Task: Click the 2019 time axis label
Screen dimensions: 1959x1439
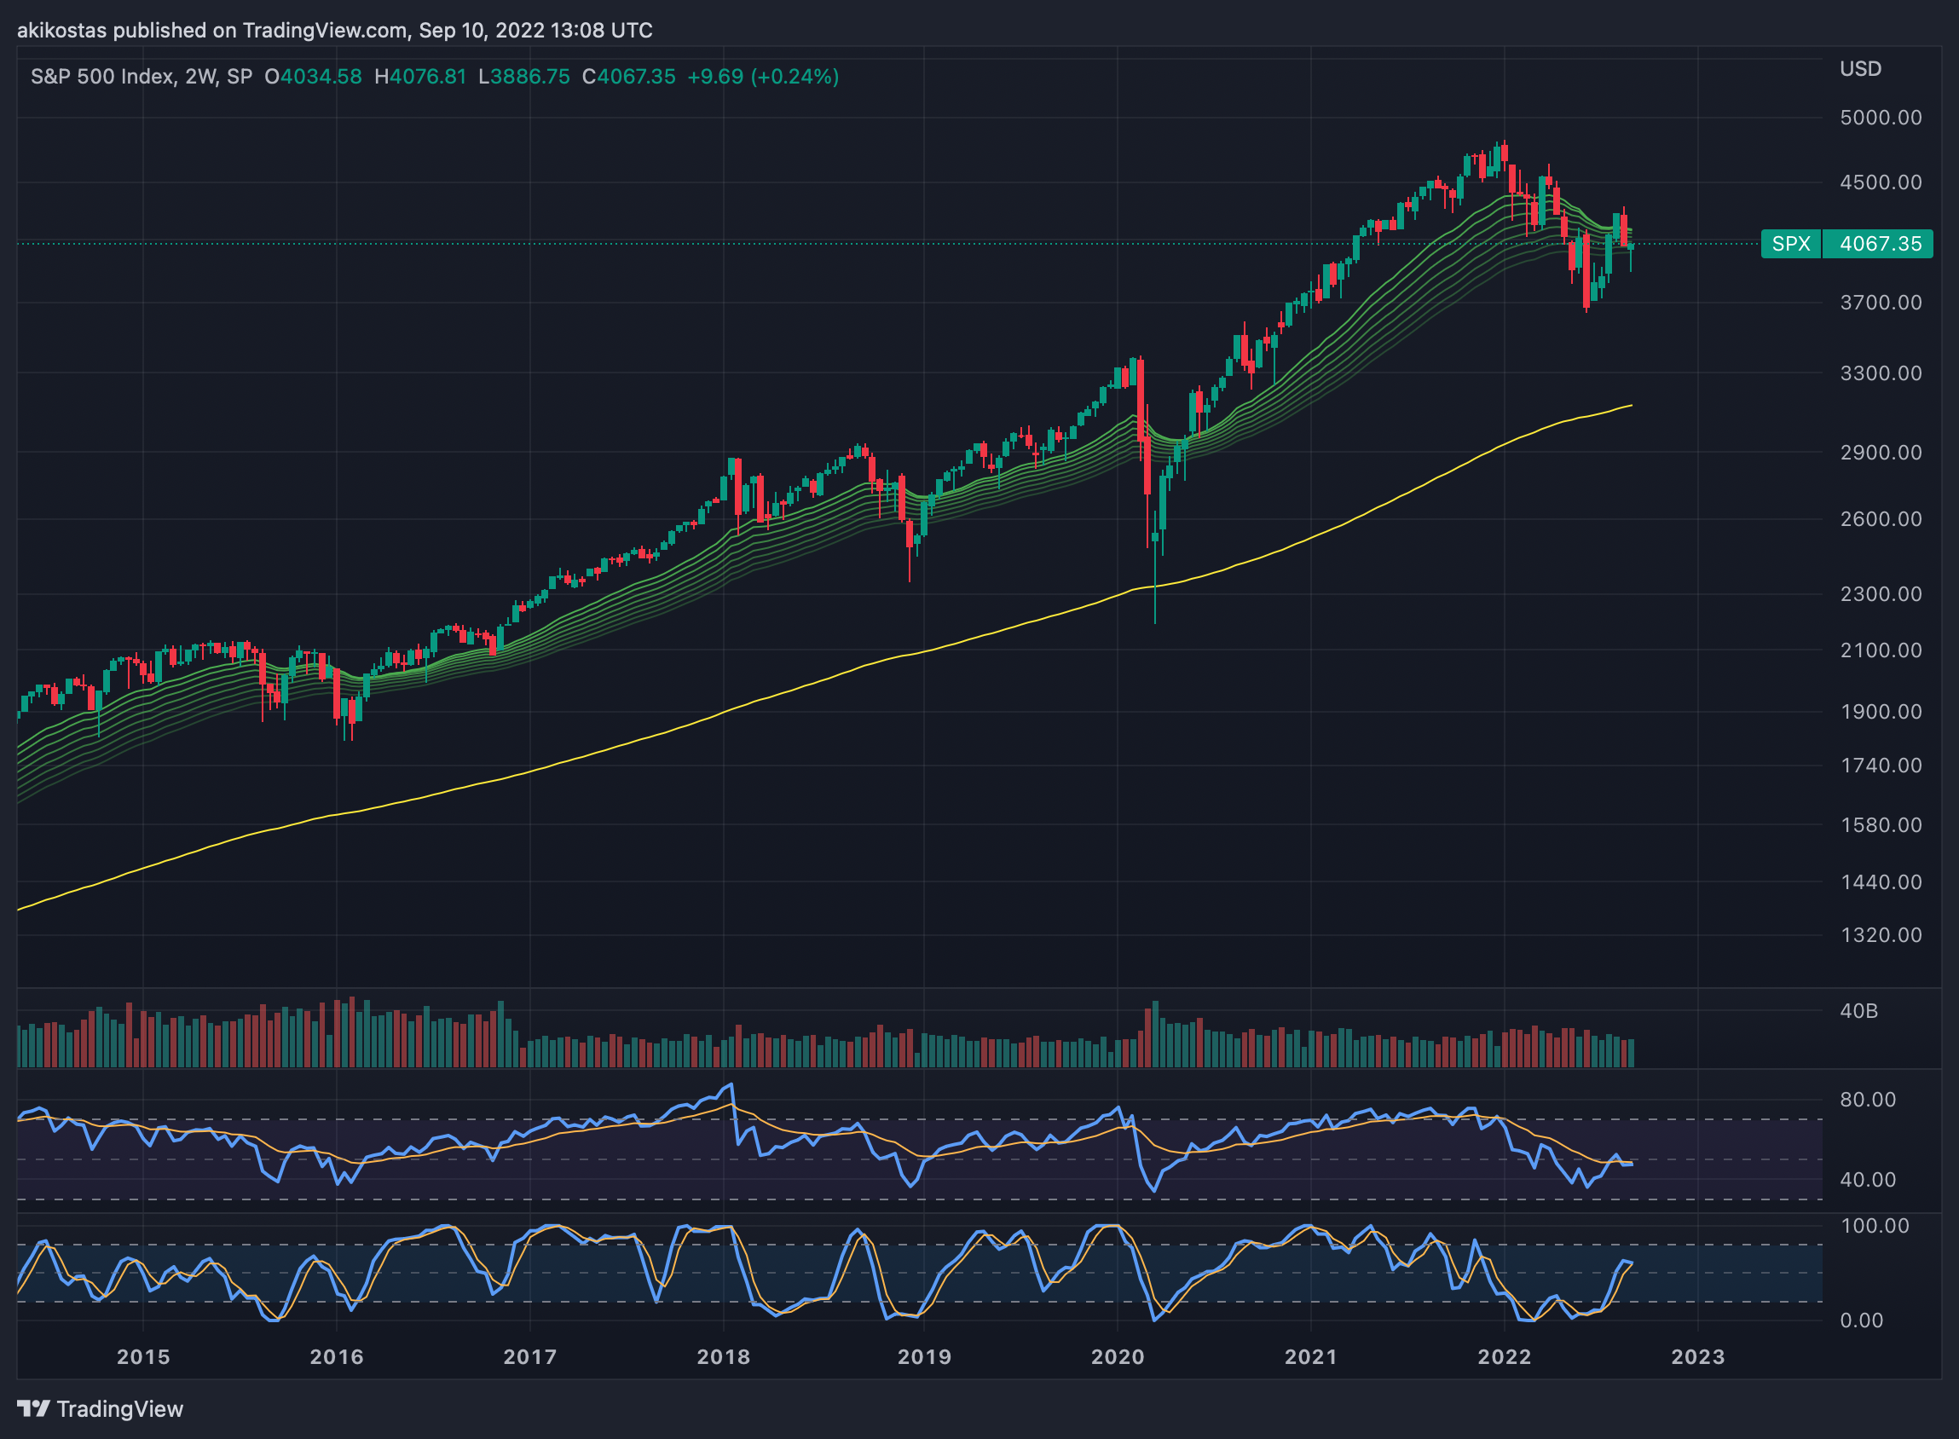Action: pyautogui.click(x=924, y=1356)
